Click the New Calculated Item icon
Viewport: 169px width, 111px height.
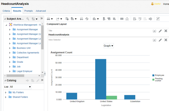click(x=109, y=19)
